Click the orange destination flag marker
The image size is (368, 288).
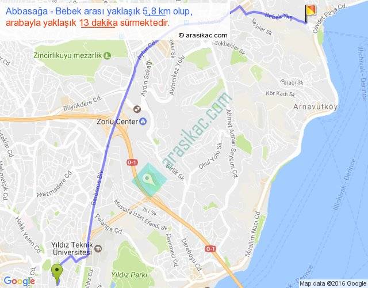(310, 14)
